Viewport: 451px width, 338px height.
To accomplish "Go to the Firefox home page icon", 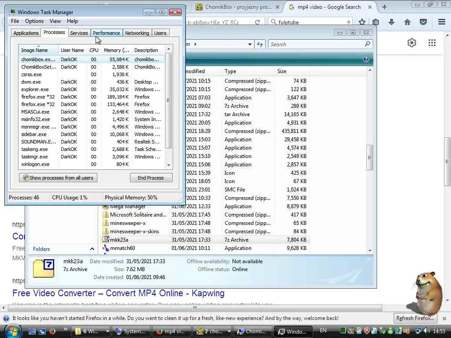I will point(407,22).
